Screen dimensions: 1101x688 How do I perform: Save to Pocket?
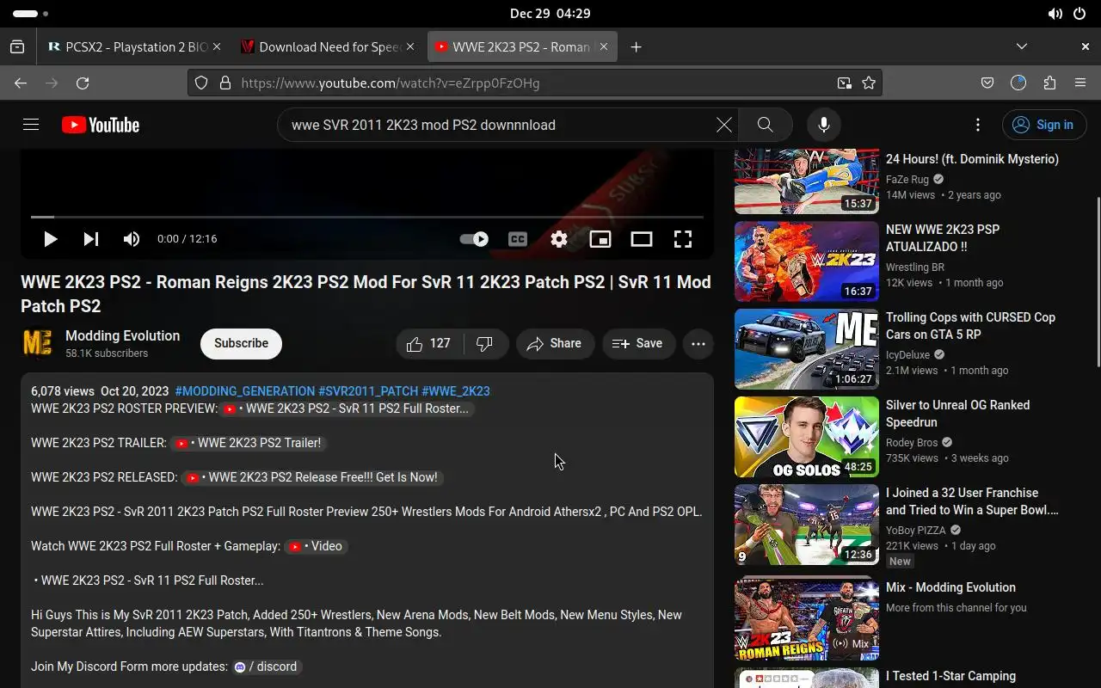coord(987,83)
